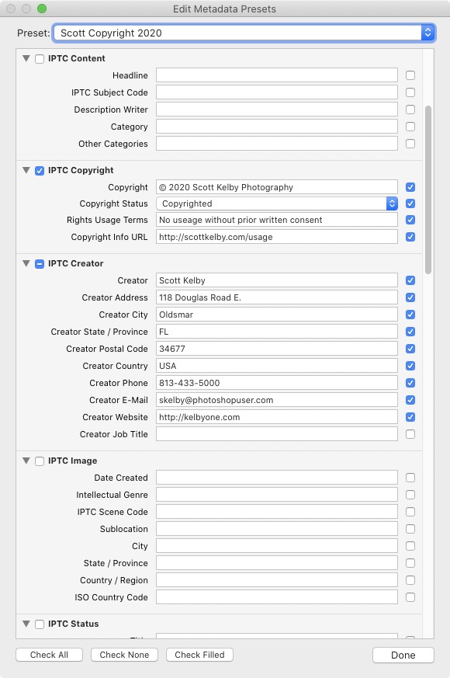Image resolution: width=450 pixels, height=678 pixels.
Task: Click the vertical scrollbar thumb
Action: (x=428, y=189)
